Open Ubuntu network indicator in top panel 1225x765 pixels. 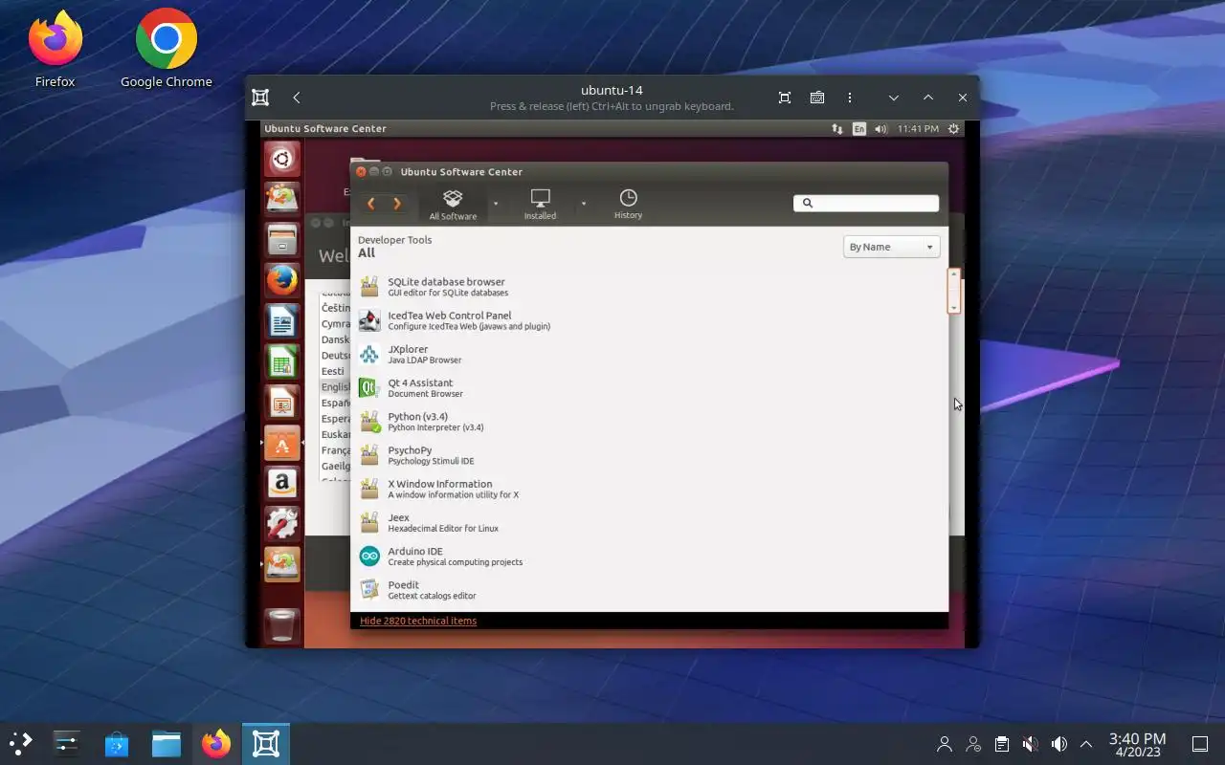point(837,128)
